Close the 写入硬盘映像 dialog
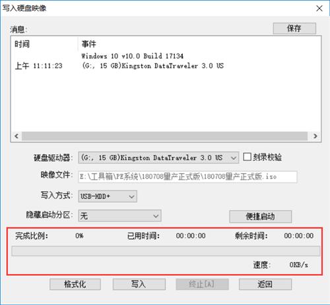Screen dimensions: 330x305 pos(319,9)
